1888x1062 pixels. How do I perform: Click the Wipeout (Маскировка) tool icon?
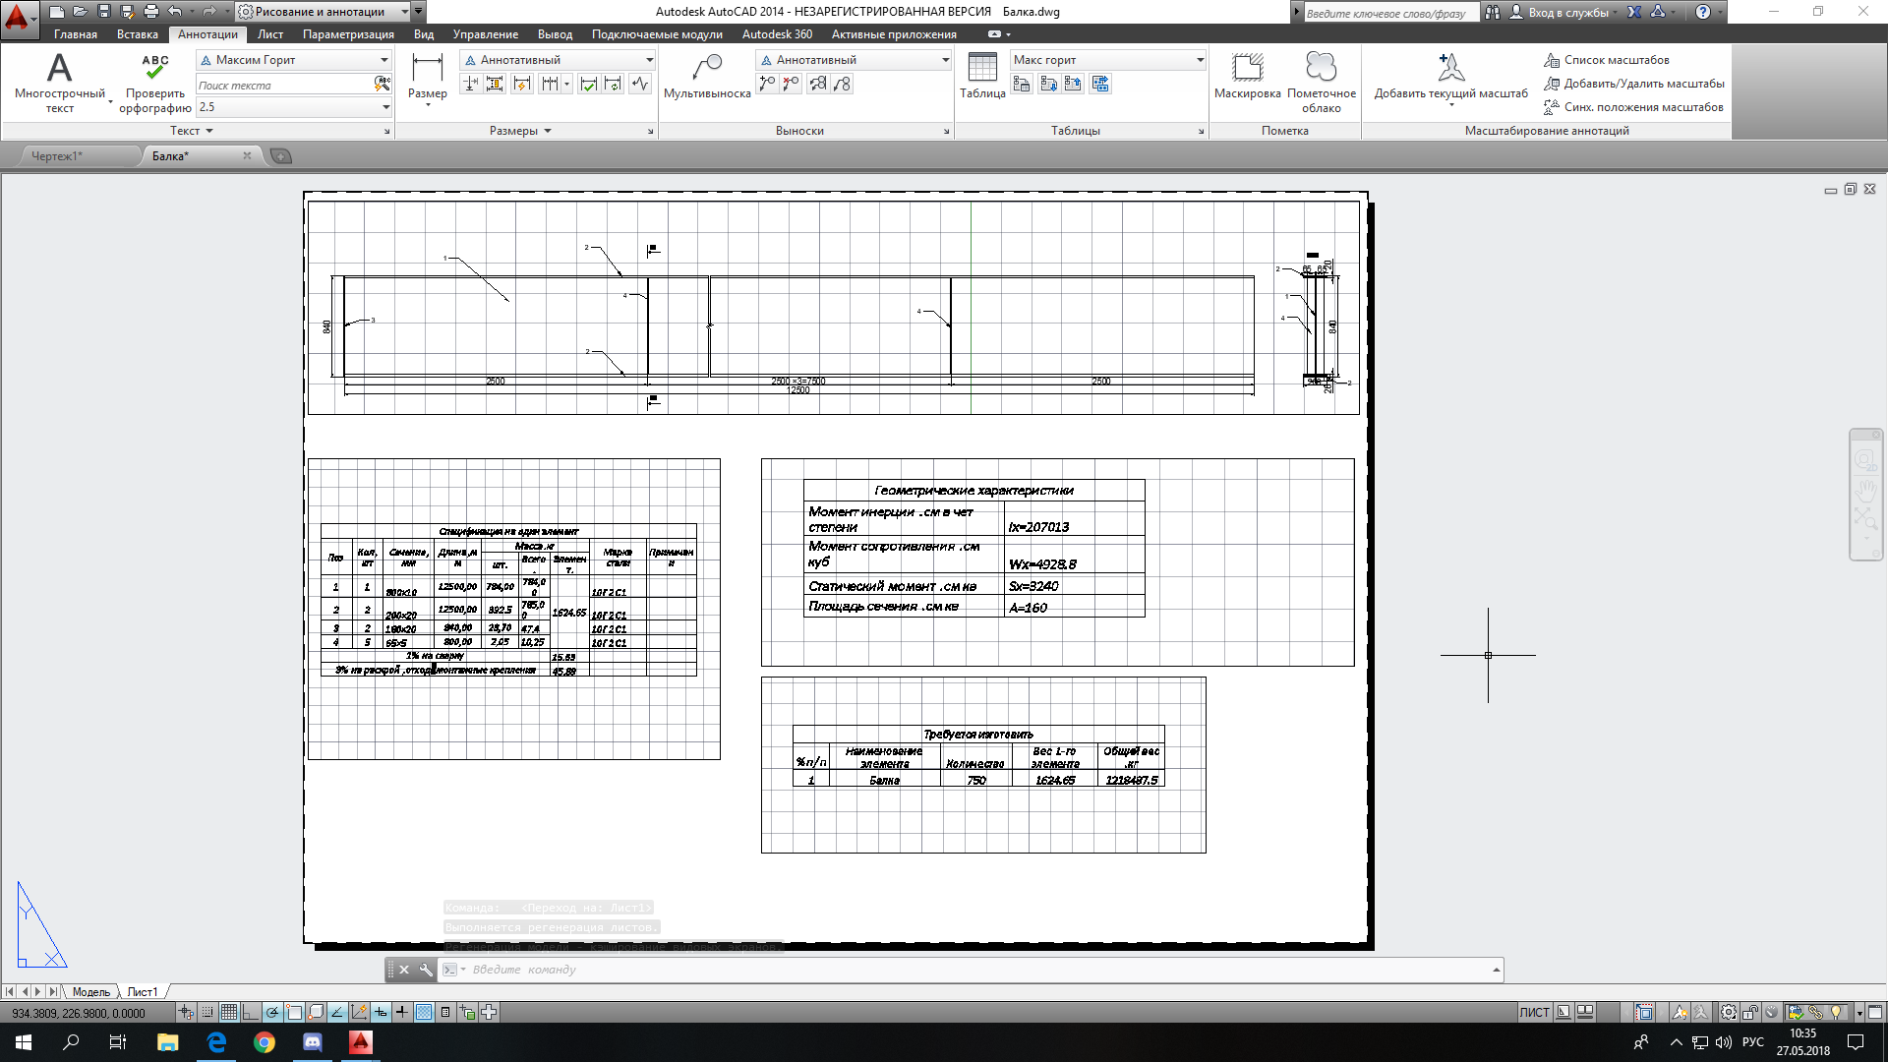point(1247,68)
